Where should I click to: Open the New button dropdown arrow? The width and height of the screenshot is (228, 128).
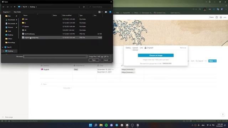215,61
